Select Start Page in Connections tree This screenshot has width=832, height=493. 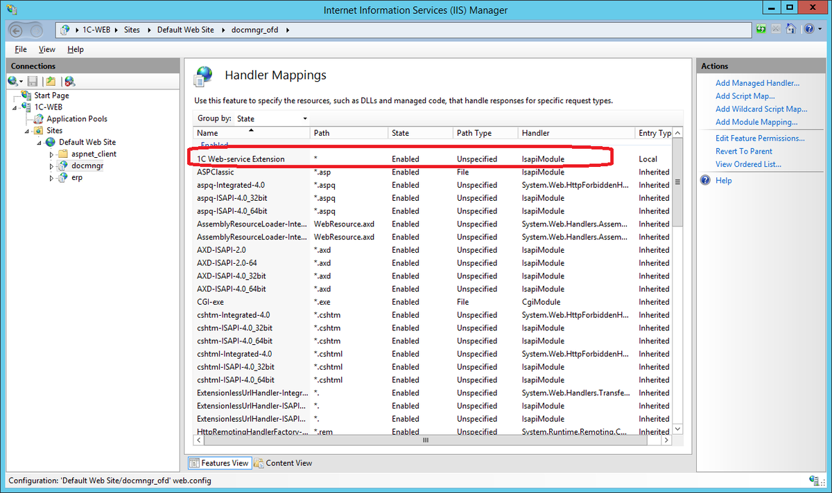coord(51,96)
